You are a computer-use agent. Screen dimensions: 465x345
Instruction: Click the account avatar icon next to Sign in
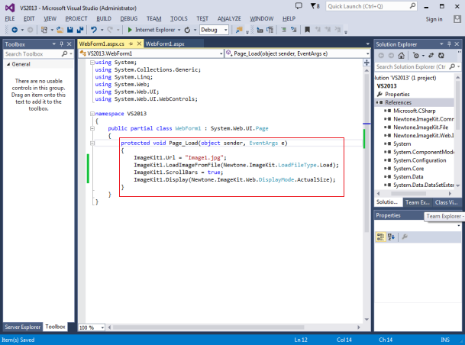pos(457,19)
